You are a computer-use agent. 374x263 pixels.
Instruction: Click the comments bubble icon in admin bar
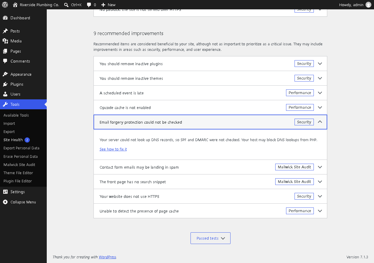pos(89,5)
